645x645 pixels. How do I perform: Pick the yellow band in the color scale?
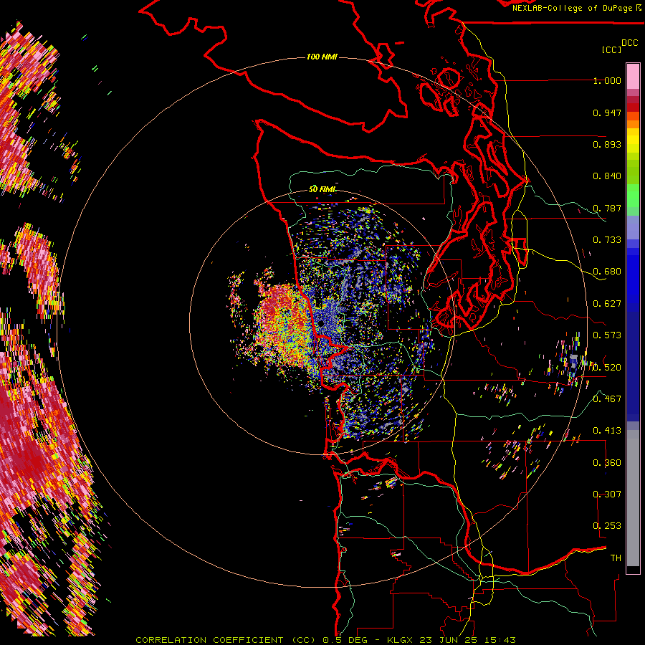pos(633,140)
